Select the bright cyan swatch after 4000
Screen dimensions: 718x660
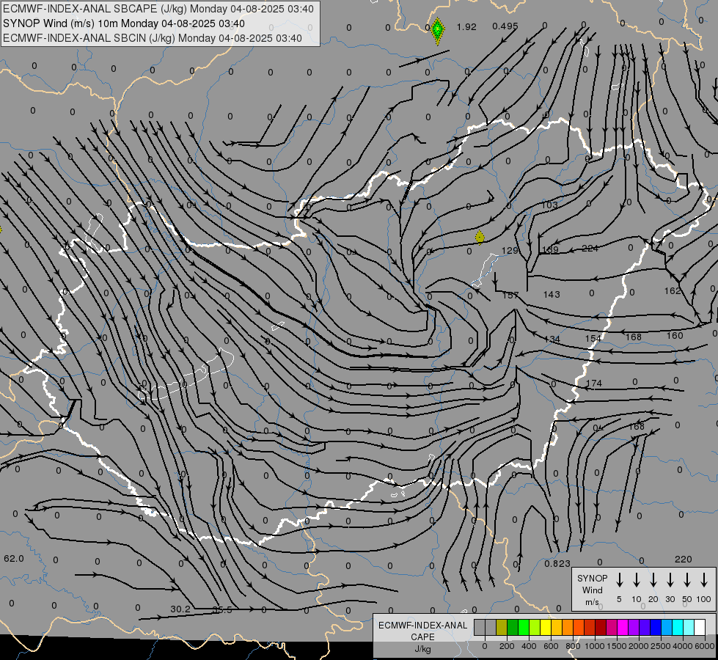(x=677, y=627)
